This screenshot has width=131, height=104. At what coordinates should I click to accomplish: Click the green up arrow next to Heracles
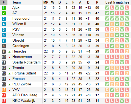(x=9, y=52)
